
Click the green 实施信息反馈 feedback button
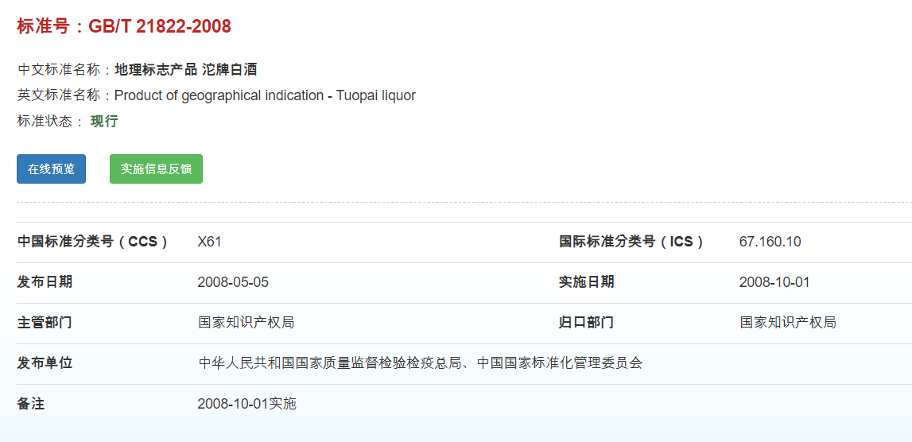156,169
